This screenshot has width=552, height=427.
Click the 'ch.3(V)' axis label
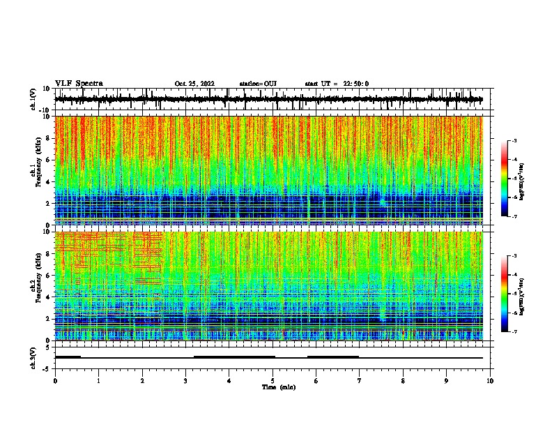pos(33,358)
